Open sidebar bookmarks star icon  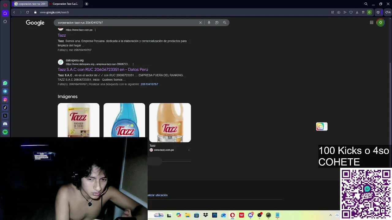click(5, 21)
